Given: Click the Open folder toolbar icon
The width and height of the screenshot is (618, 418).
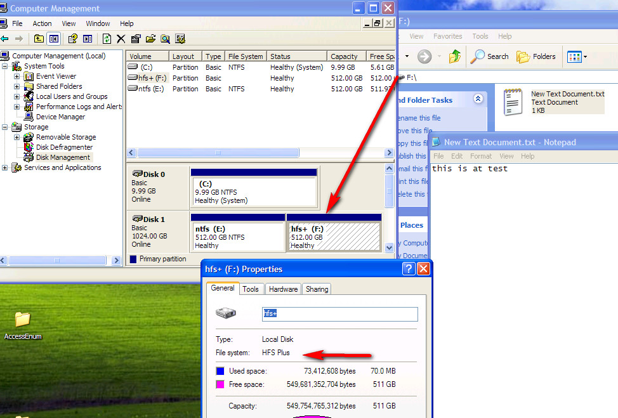Looking at the screenshot, I should click(x=150, y=39).
